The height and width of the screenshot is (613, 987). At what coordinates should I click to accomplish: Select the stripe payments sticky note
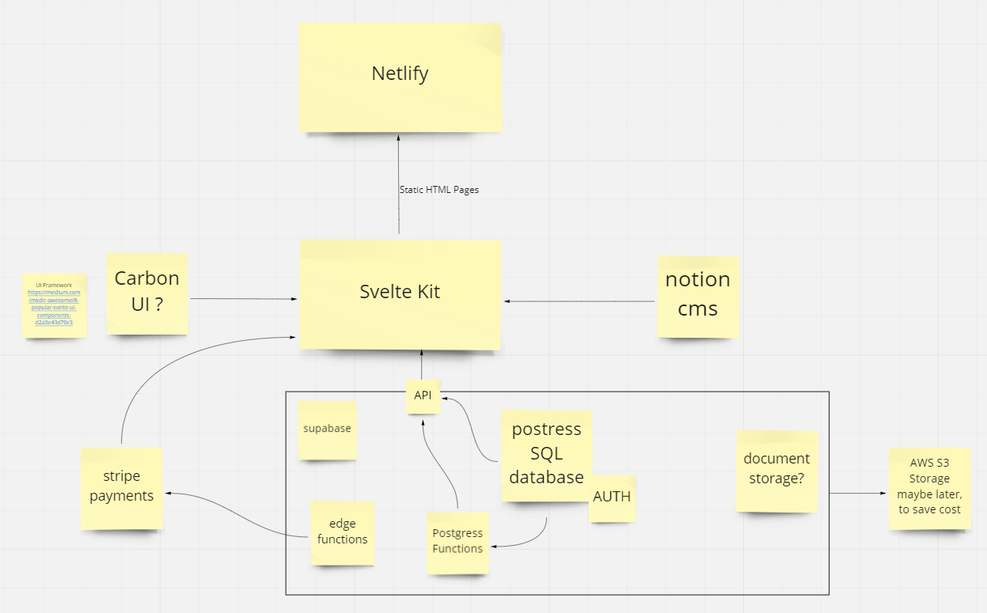pos(122,488)
